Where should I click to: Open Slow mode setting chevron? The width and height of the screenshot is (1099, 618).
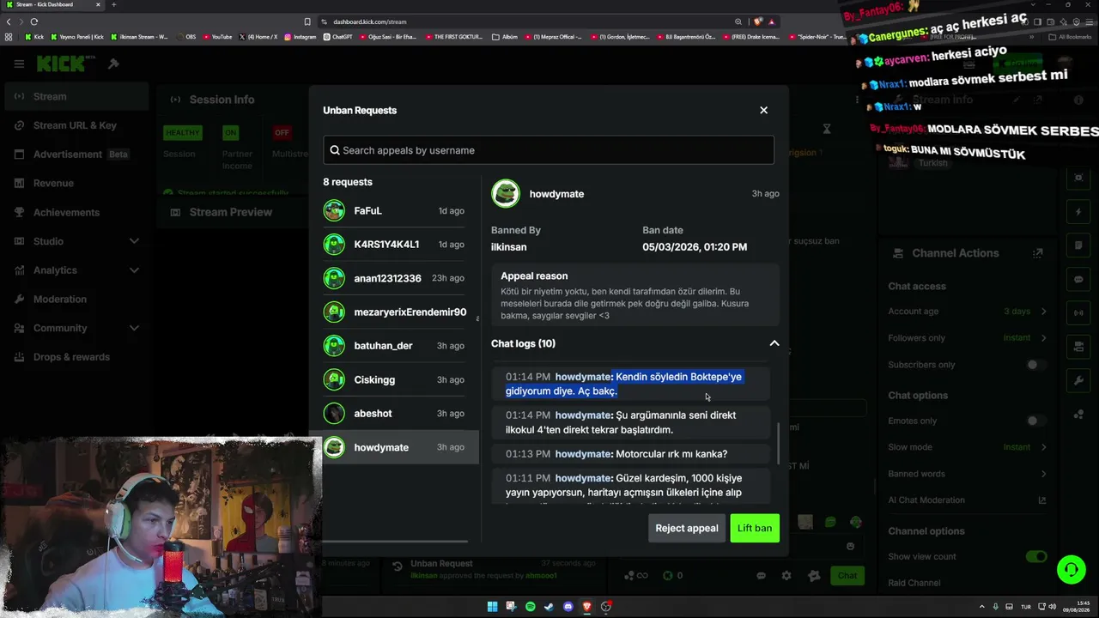[x=1043, y=447]
